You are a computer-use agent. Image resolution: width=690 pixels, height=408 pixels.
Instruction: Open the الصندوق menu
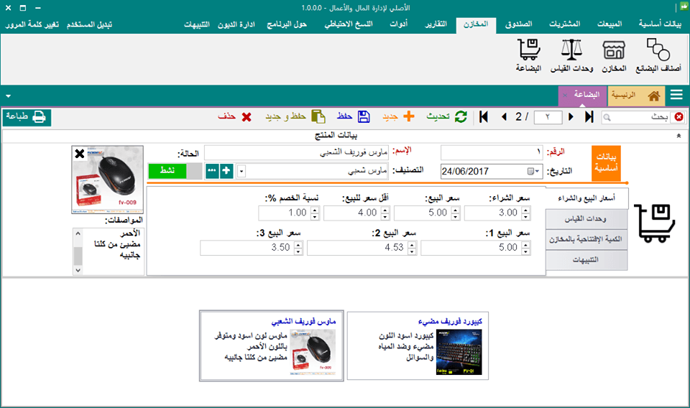click(518, 24)
